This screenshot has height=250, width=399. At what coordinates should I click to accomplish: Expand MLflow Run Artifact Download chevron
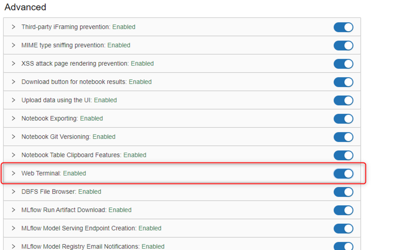point(13,210)
